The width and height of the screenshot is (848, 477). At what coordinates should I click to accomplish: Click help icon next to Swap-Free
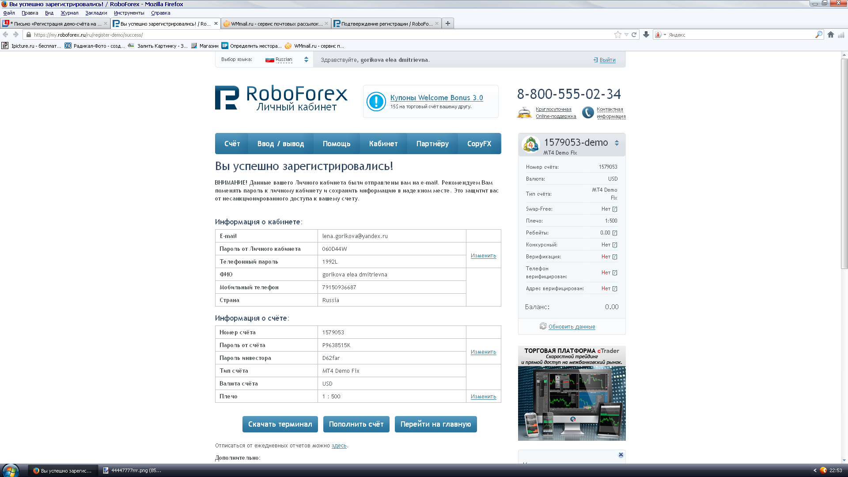pyautogui.click(x=615, y=209)
